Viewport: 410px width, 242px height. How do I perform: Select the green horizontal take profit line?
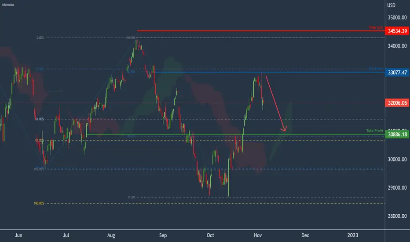(236, 134)
